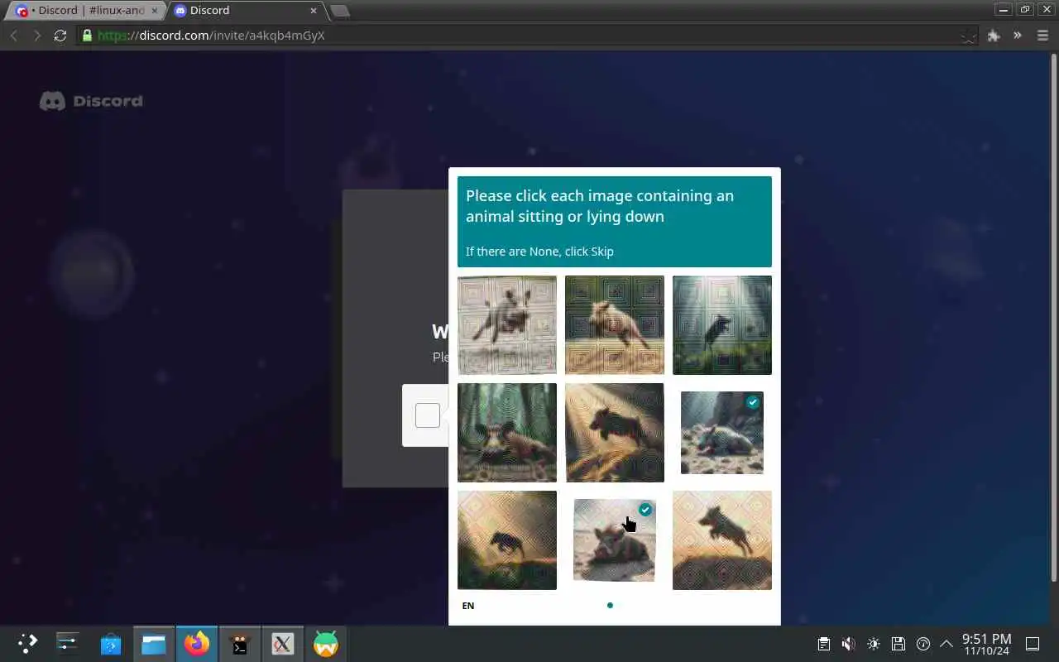Click the thumbnail with light rays over grass
1059x662 pixels.
pos(722,325)
